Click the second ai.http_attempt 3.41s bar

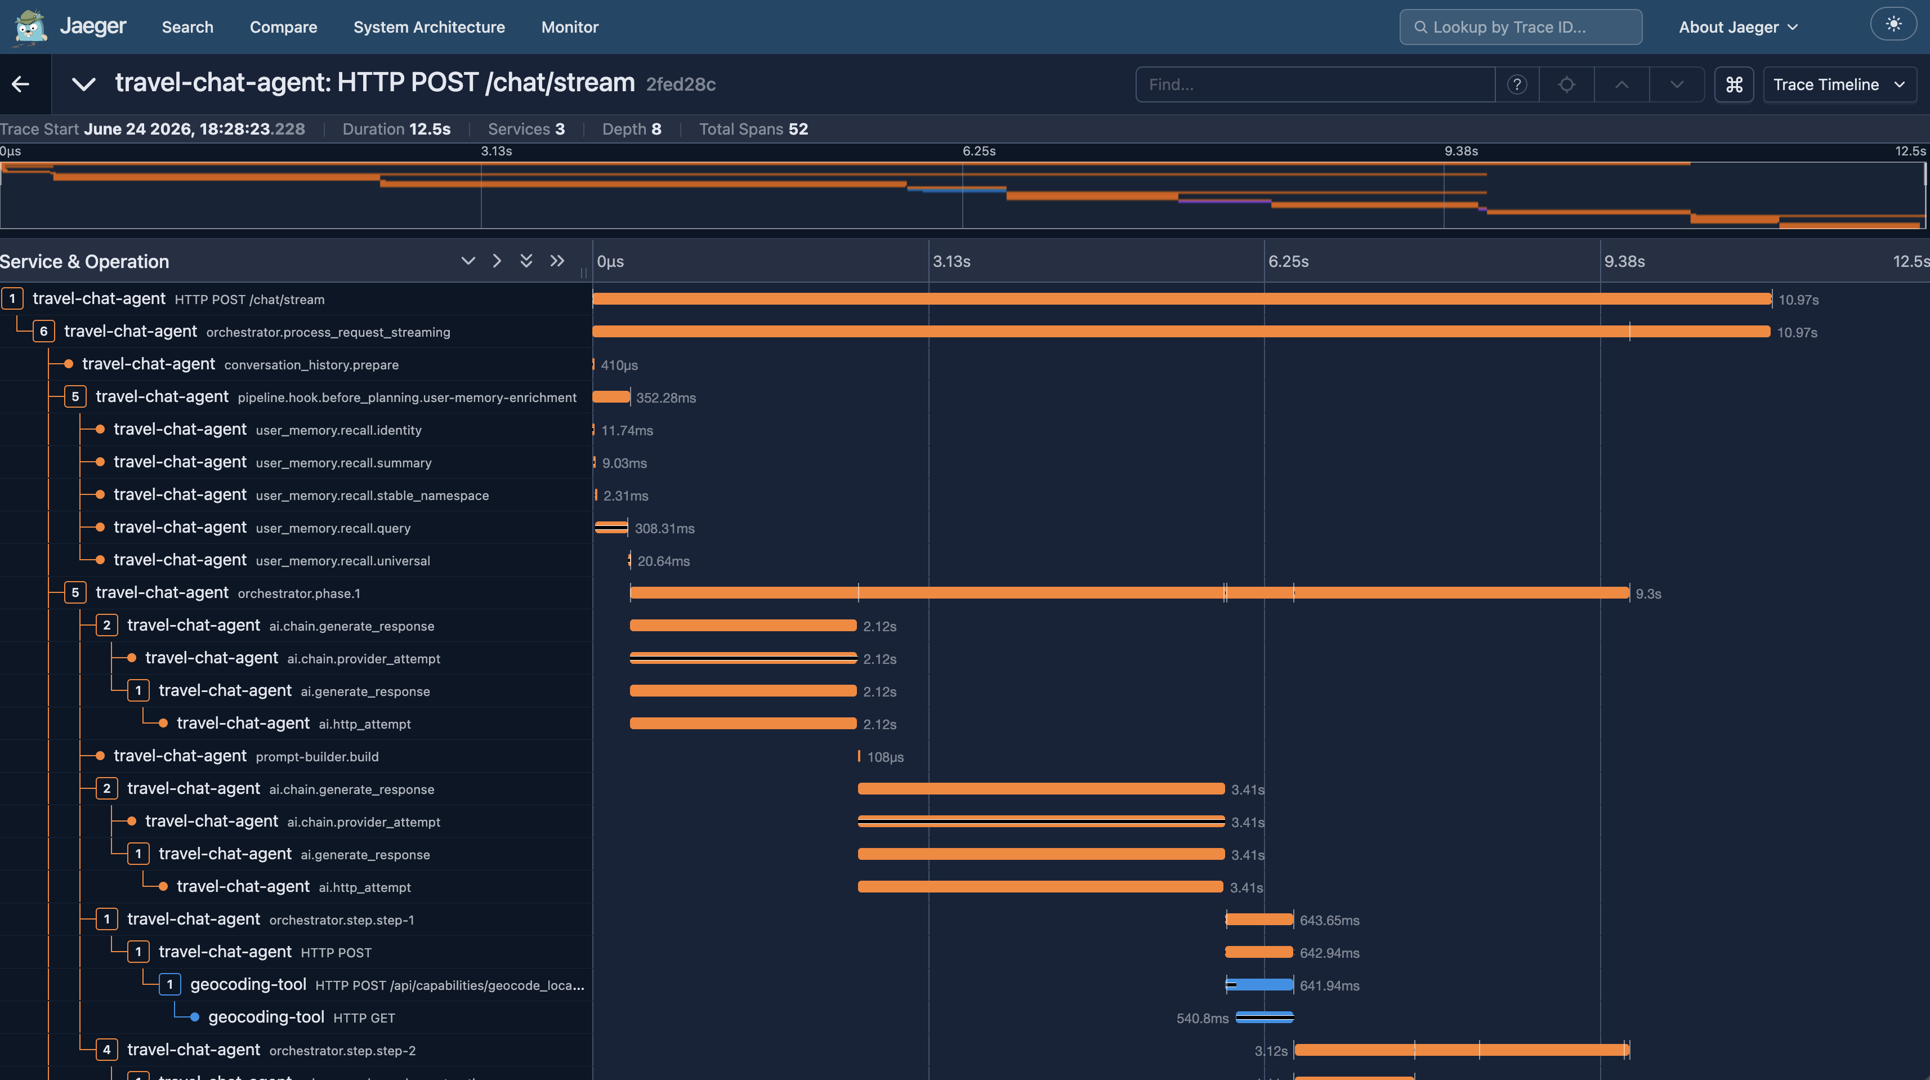coord(1040,887)
